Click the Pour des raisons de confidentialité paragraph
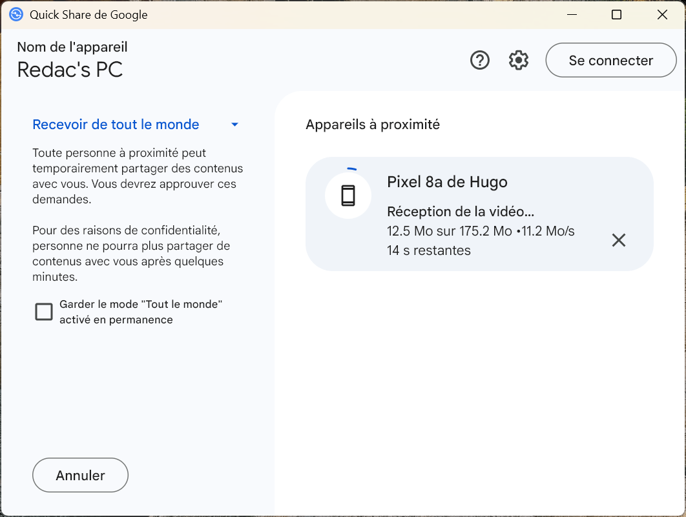This screenshot has width=686, height=517. point(131,254)
